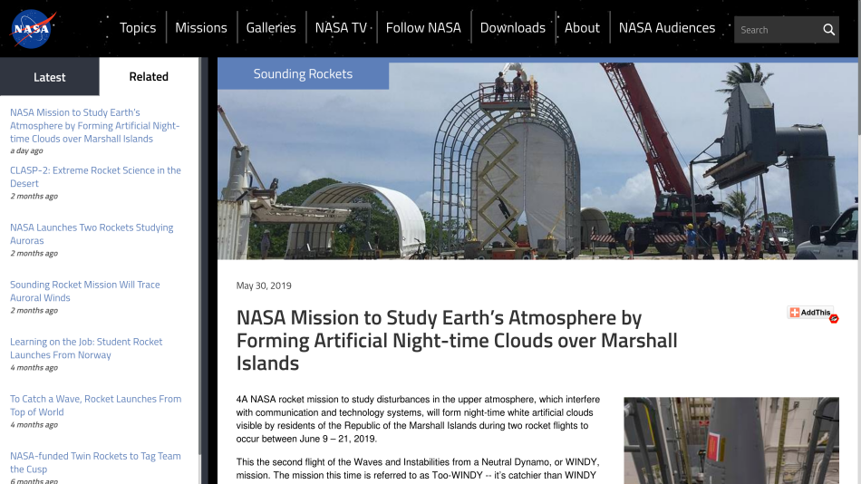Open the Missions menu
Viewport: 861px width, 484px height.
(x=201, y=27)
